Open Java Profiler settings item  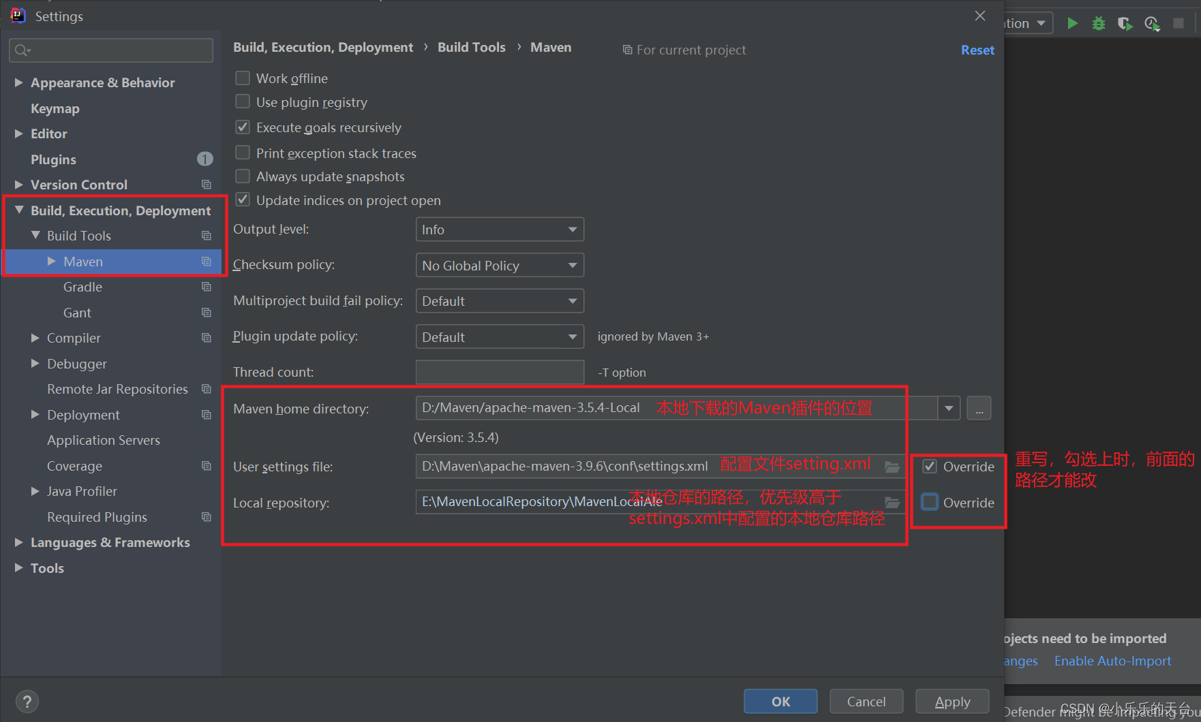pos(82,491)
